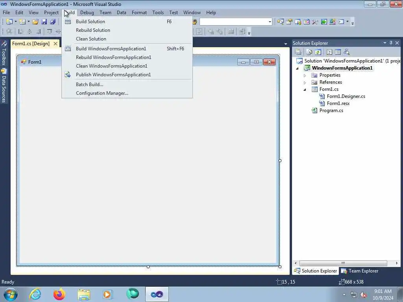
Task: Expand the References node in Solution Explorer
Action: pos(305,83)
